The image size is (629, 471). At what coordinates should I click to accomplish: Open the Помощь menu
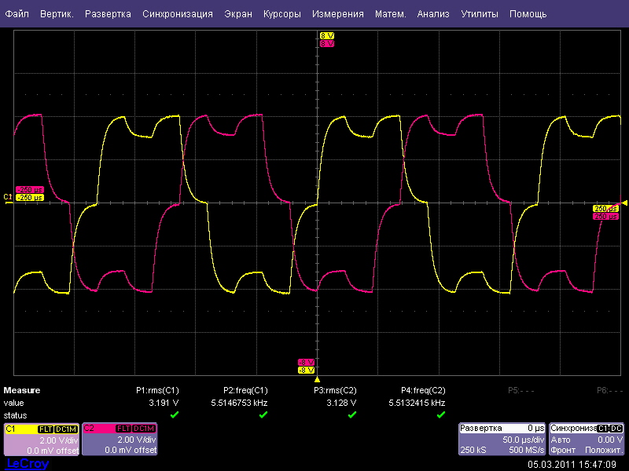pyautogui.click(x=528, y=14)
